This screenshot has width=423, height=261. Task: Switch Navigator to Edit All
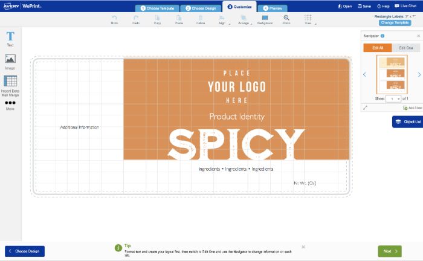click(x=377, y=48)
